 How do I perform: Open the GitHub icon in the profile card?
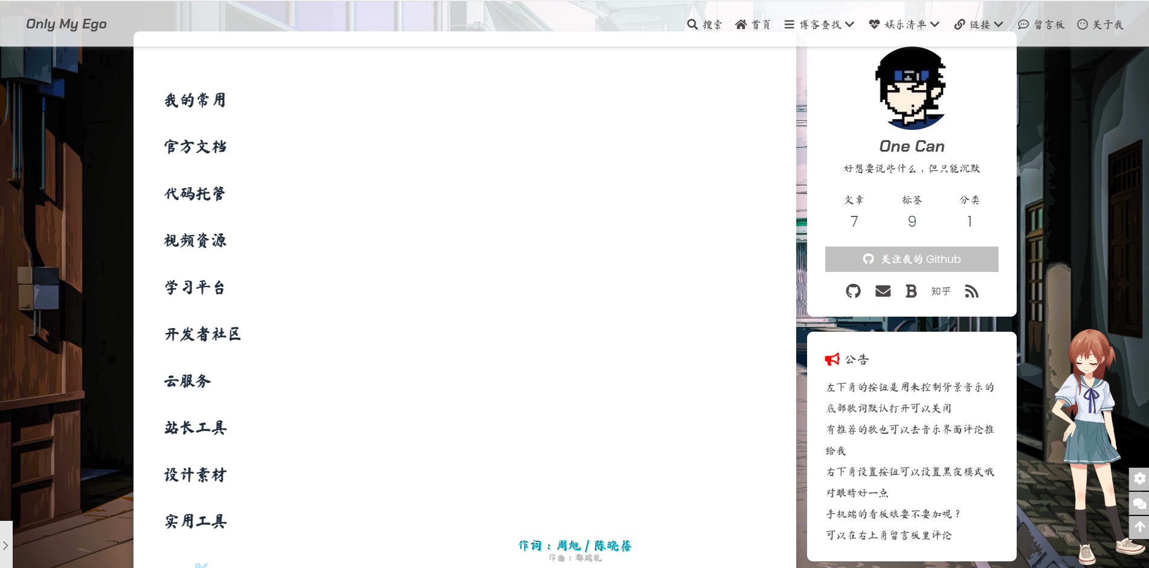click(x=853, y=291)
